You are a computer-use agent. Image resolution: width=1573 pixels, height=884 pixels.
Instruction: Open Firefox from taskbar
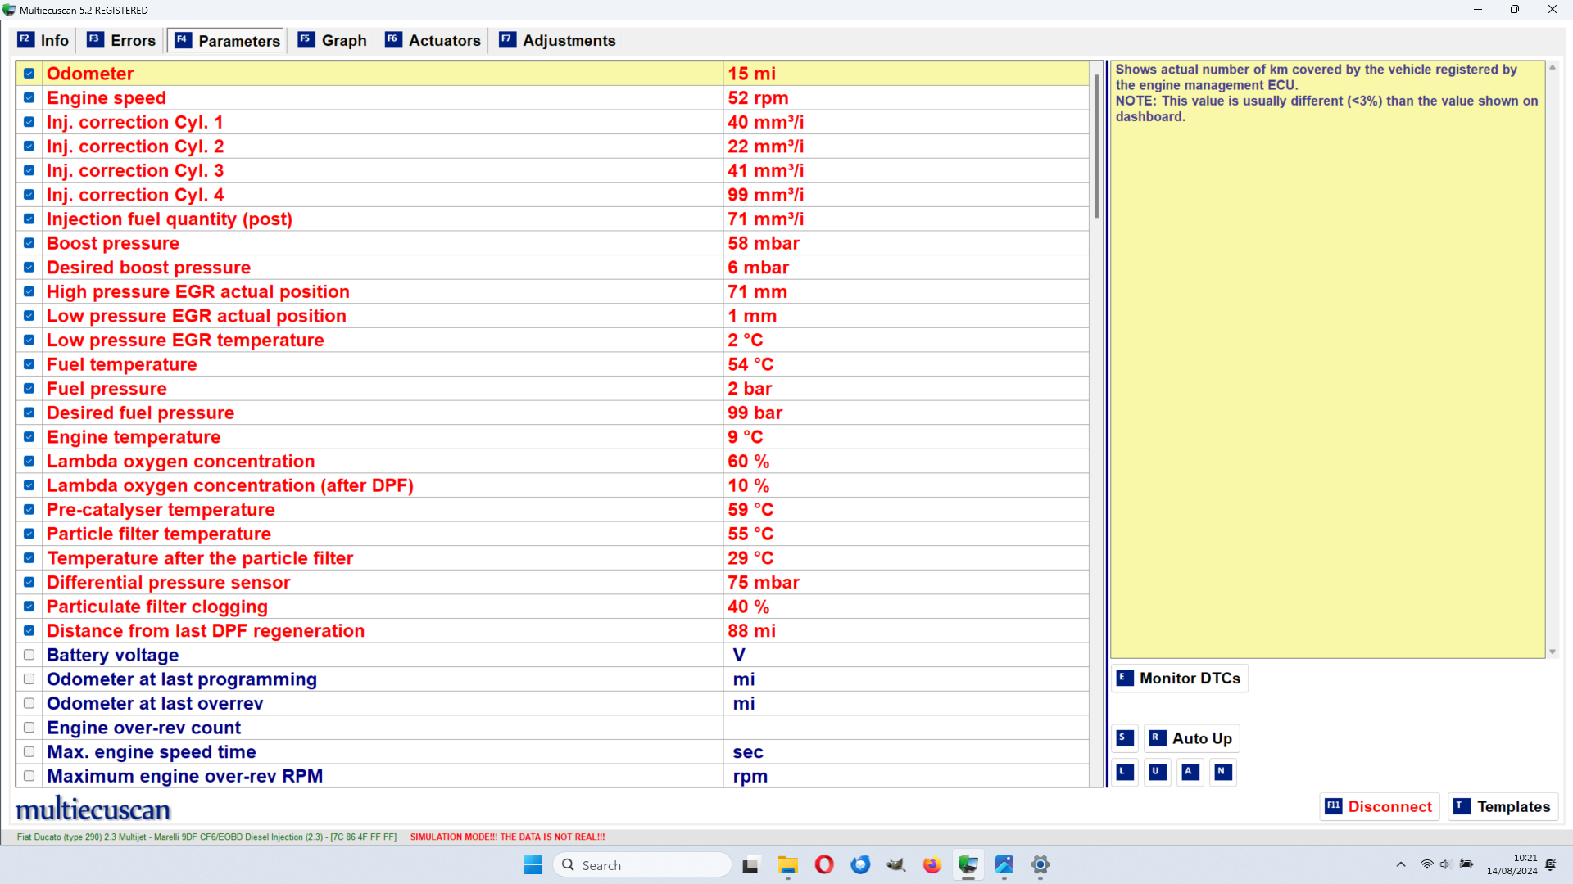[932, 865]
